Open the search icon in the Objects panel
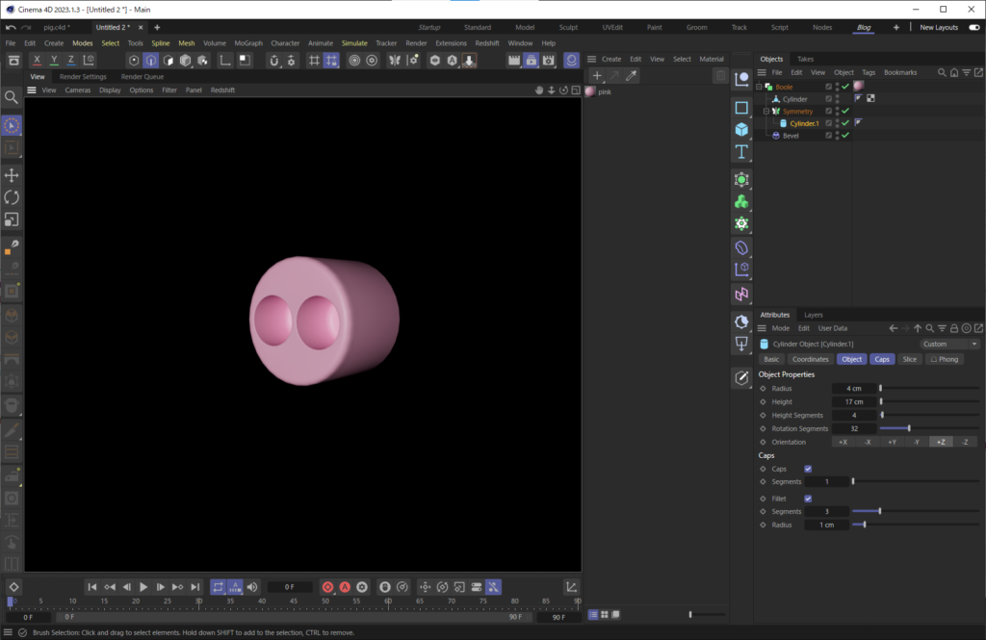Image resolution: width=986 pixels, height=640 pixels. pos(942,71)
